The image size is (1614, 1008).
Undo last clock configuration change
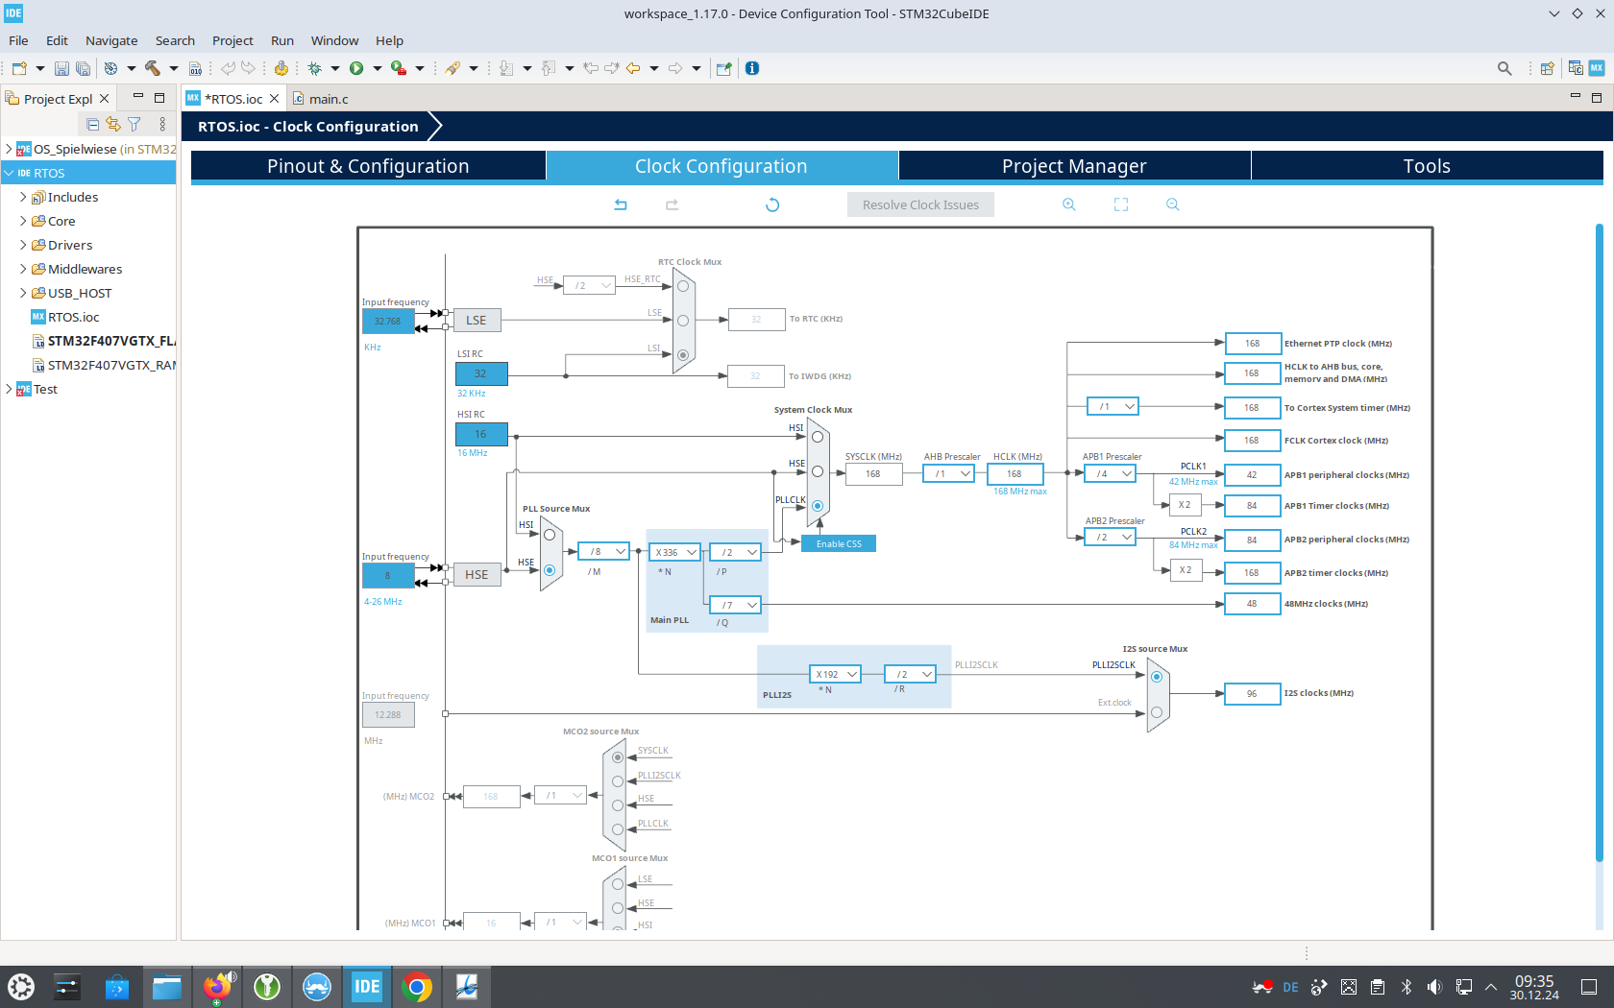[x=621, y=204]
